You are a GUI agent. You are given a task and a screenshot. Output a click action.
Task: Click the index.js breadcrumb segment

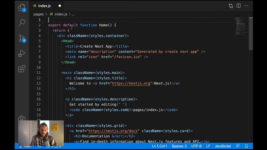(58, 14)
